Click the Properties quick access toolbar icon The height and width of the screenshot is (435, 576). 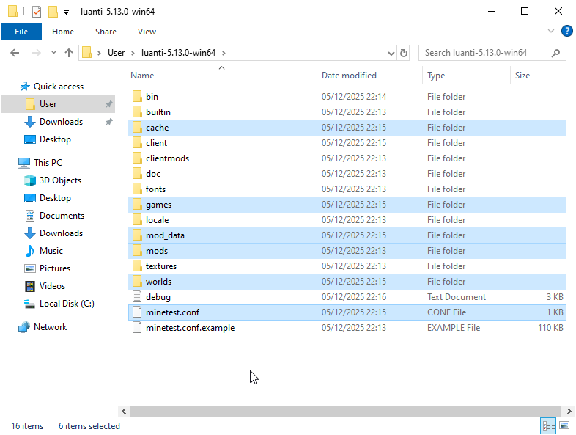tap(37, 12)
